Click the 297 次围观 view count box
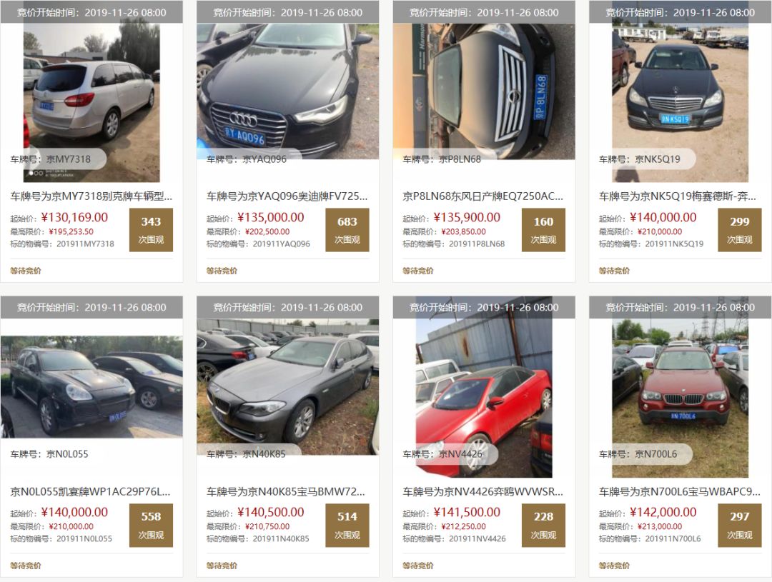This screenshot has width=772, height=582. (x=740, y=525)
